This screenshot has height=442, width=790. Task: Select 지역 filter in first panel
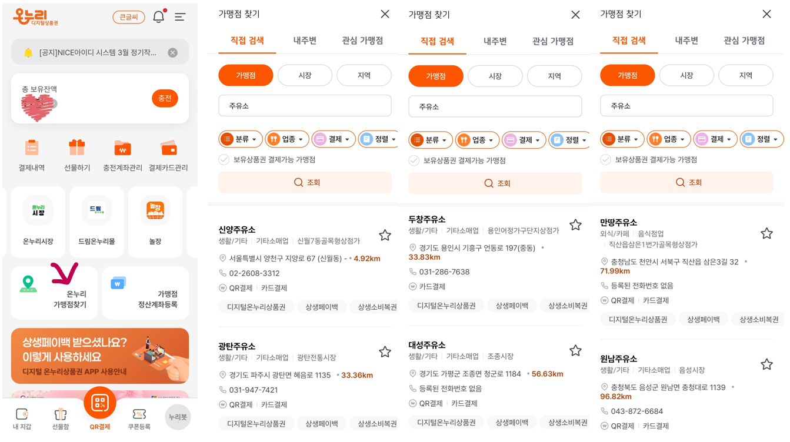[x=364, y=75]
